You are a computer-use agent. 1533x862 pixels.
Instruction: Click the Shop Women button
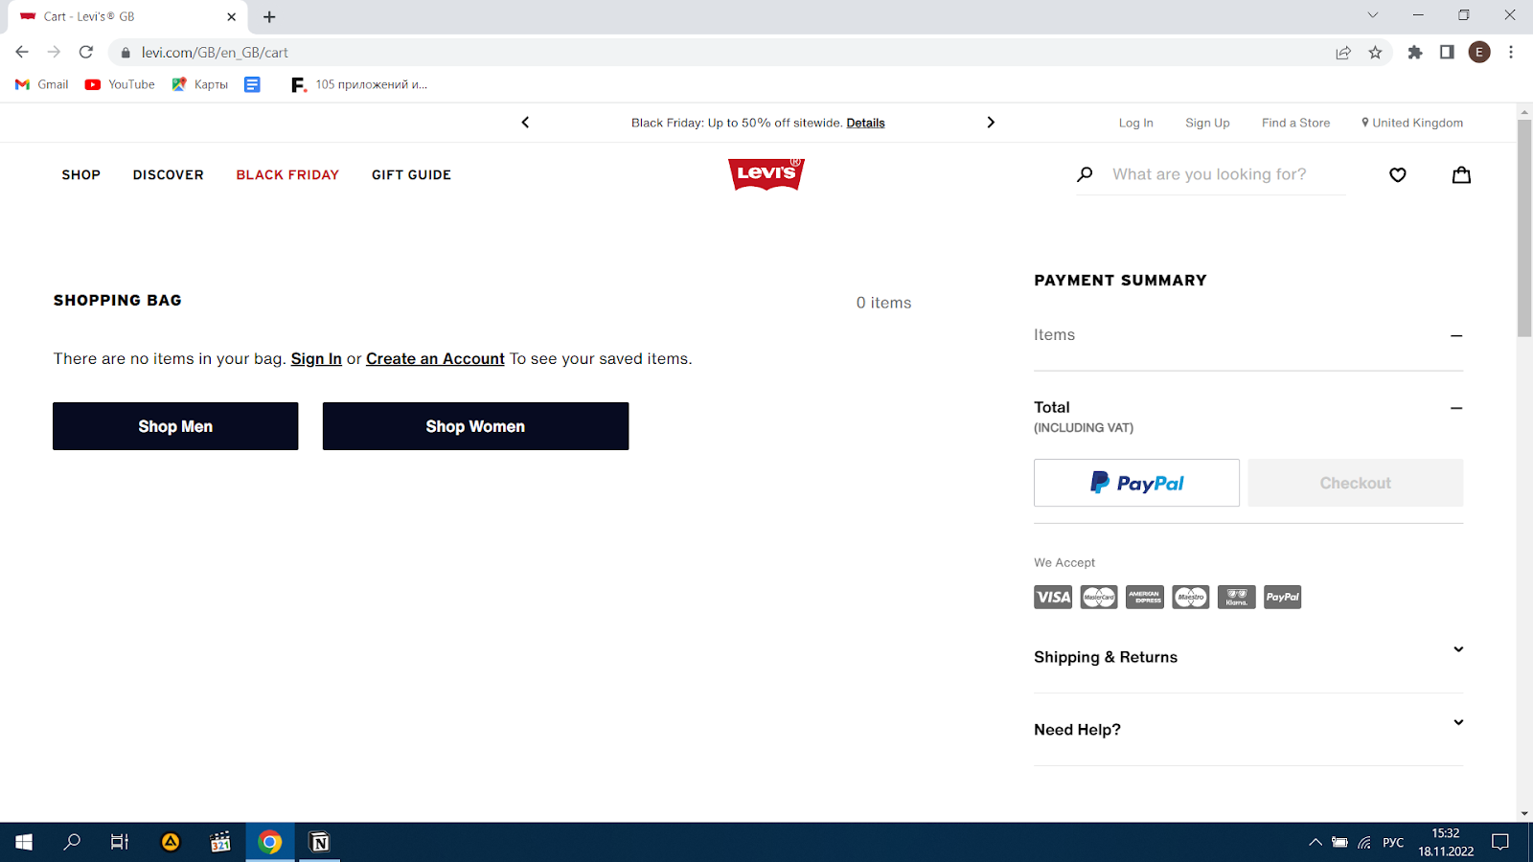475,426
